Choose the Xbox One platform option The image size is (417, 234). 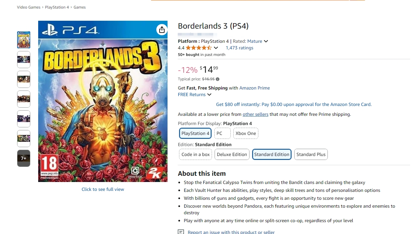click(x=246, y=133)
